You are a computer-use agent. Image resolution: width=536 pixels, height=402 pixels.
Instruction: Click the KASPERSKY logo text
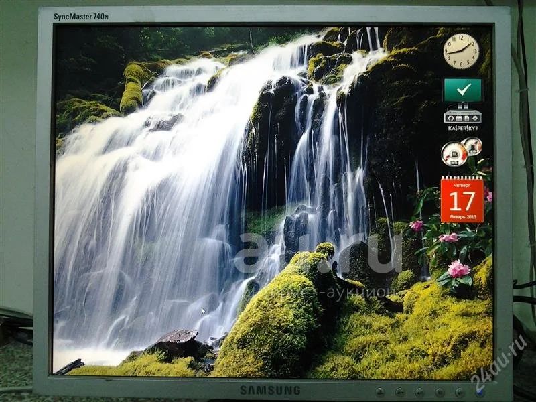463,128
